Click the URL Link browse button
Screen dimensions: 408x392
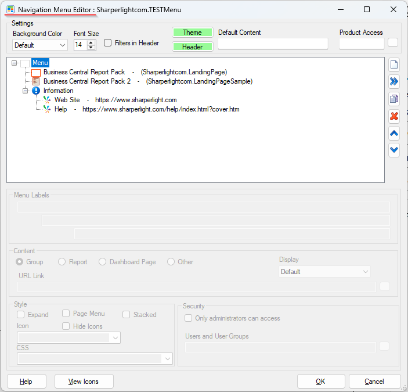point(385,286)
